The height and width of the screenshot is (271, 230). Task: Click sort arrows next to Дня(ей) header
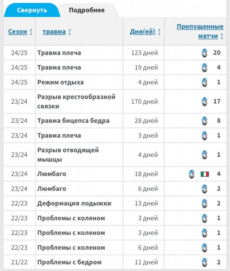pyautogui.click(x=159, y=32)
